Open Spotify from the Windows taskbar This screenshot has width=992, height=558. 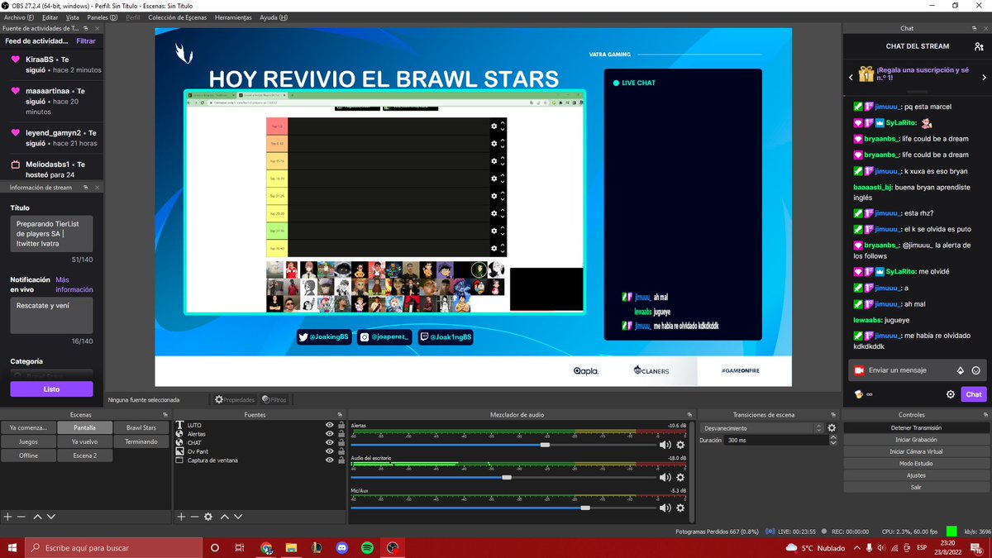(367, 547)
